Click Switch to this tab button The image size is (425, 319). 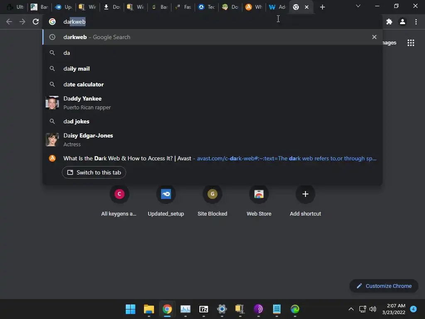94,172
